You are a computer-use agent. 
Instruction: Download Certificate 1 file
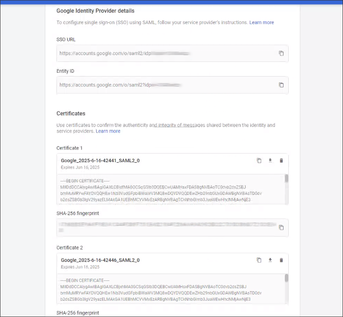click(x=270, y=160)
